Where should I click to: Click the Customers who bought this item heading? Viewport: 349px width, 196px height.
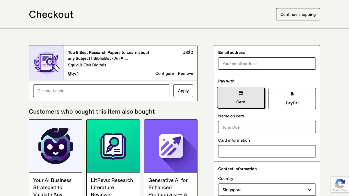(92, 112)
